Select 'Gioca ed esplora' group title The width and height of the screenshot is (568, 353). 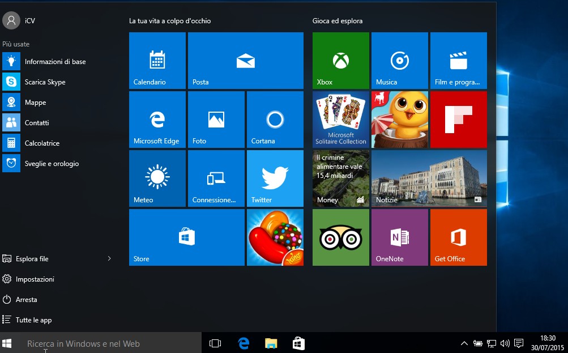[x=338, y=21]
